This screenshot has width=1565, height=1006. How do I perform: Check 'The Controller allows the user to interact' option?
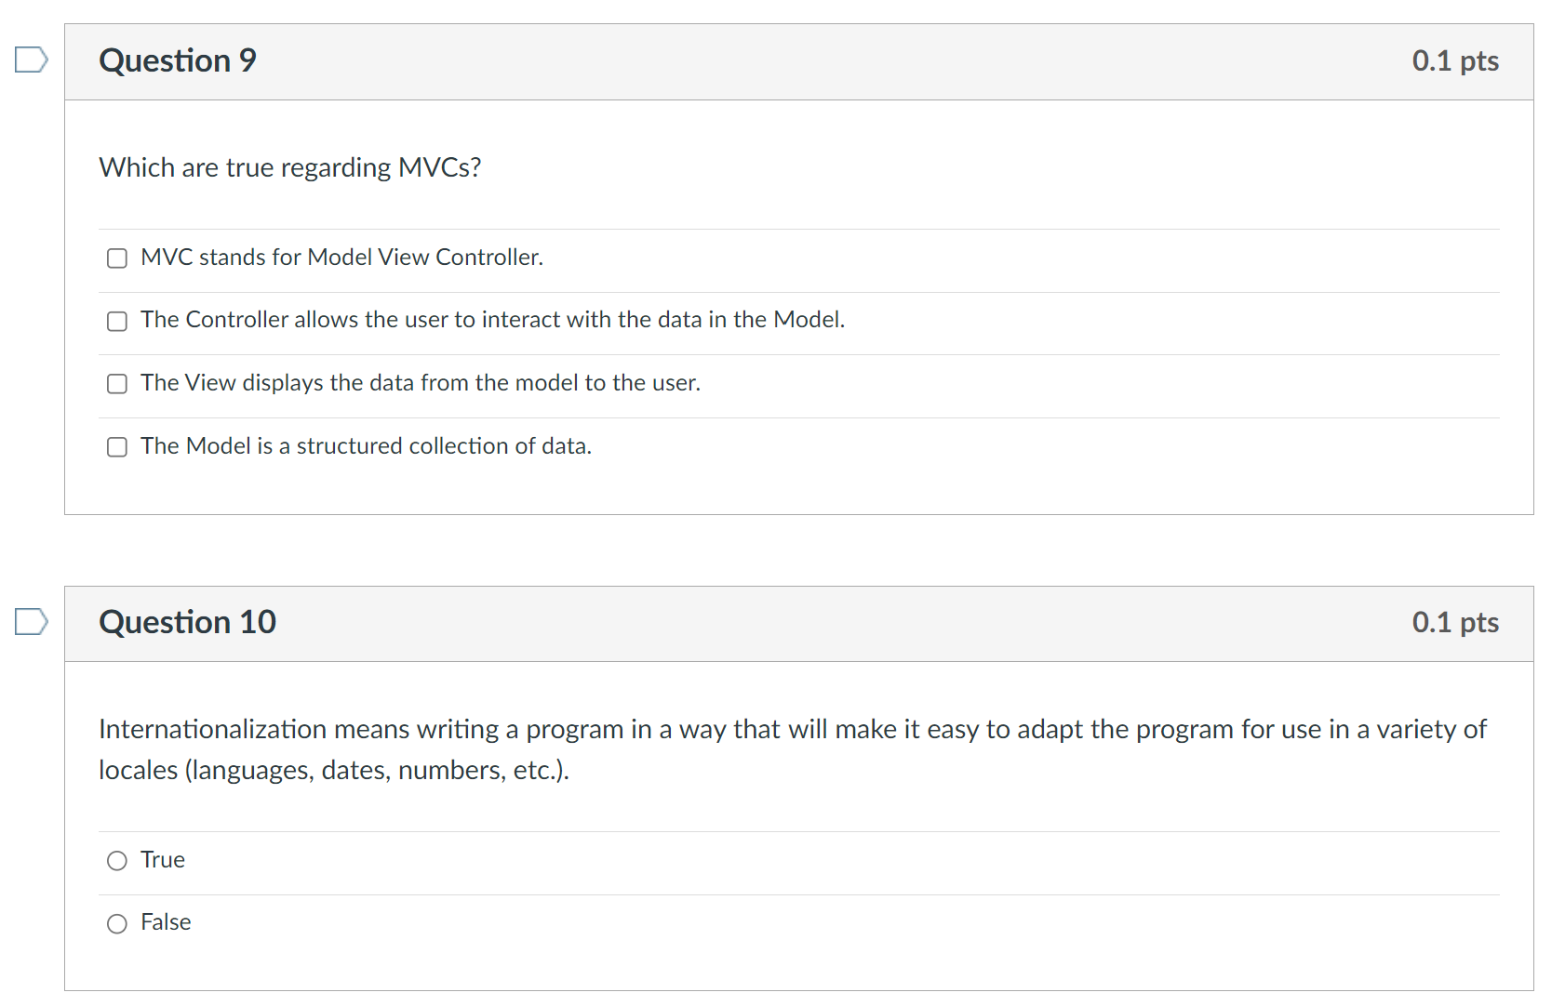(x=116, y=321)
